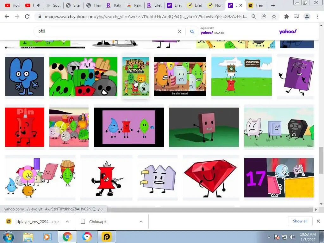The width and height of the screenshot is (324, 243).
Task: Open Chrome three-dot menu
Action: [317, 16]
